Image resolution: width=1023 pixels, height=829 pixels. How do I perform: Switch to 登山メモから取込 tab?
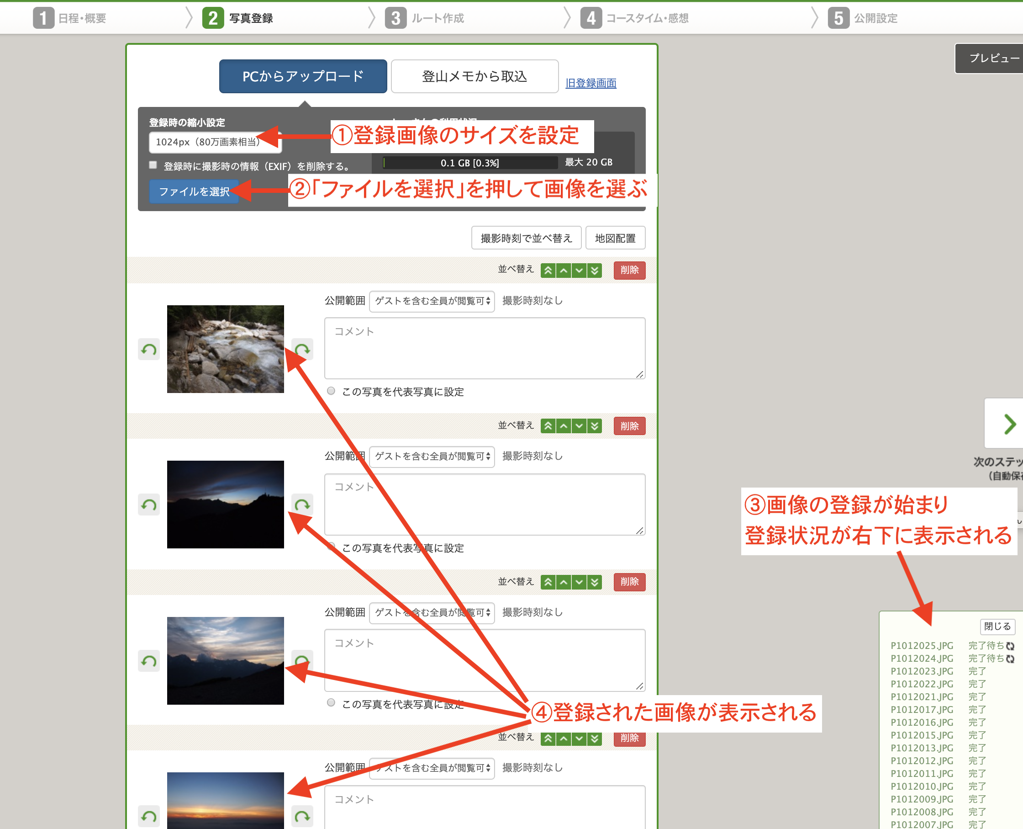475,76
